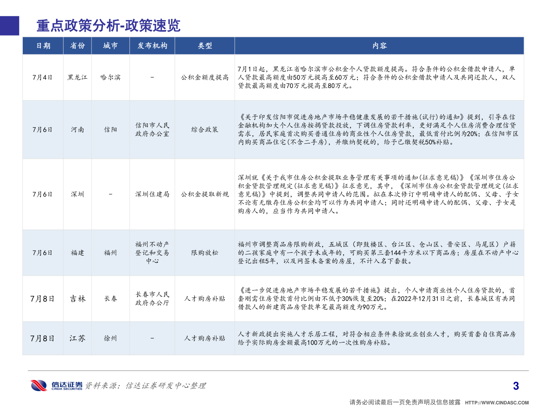Click the page number 3
This screenshot has width=556, height=417.
click(x=516, y=386)
